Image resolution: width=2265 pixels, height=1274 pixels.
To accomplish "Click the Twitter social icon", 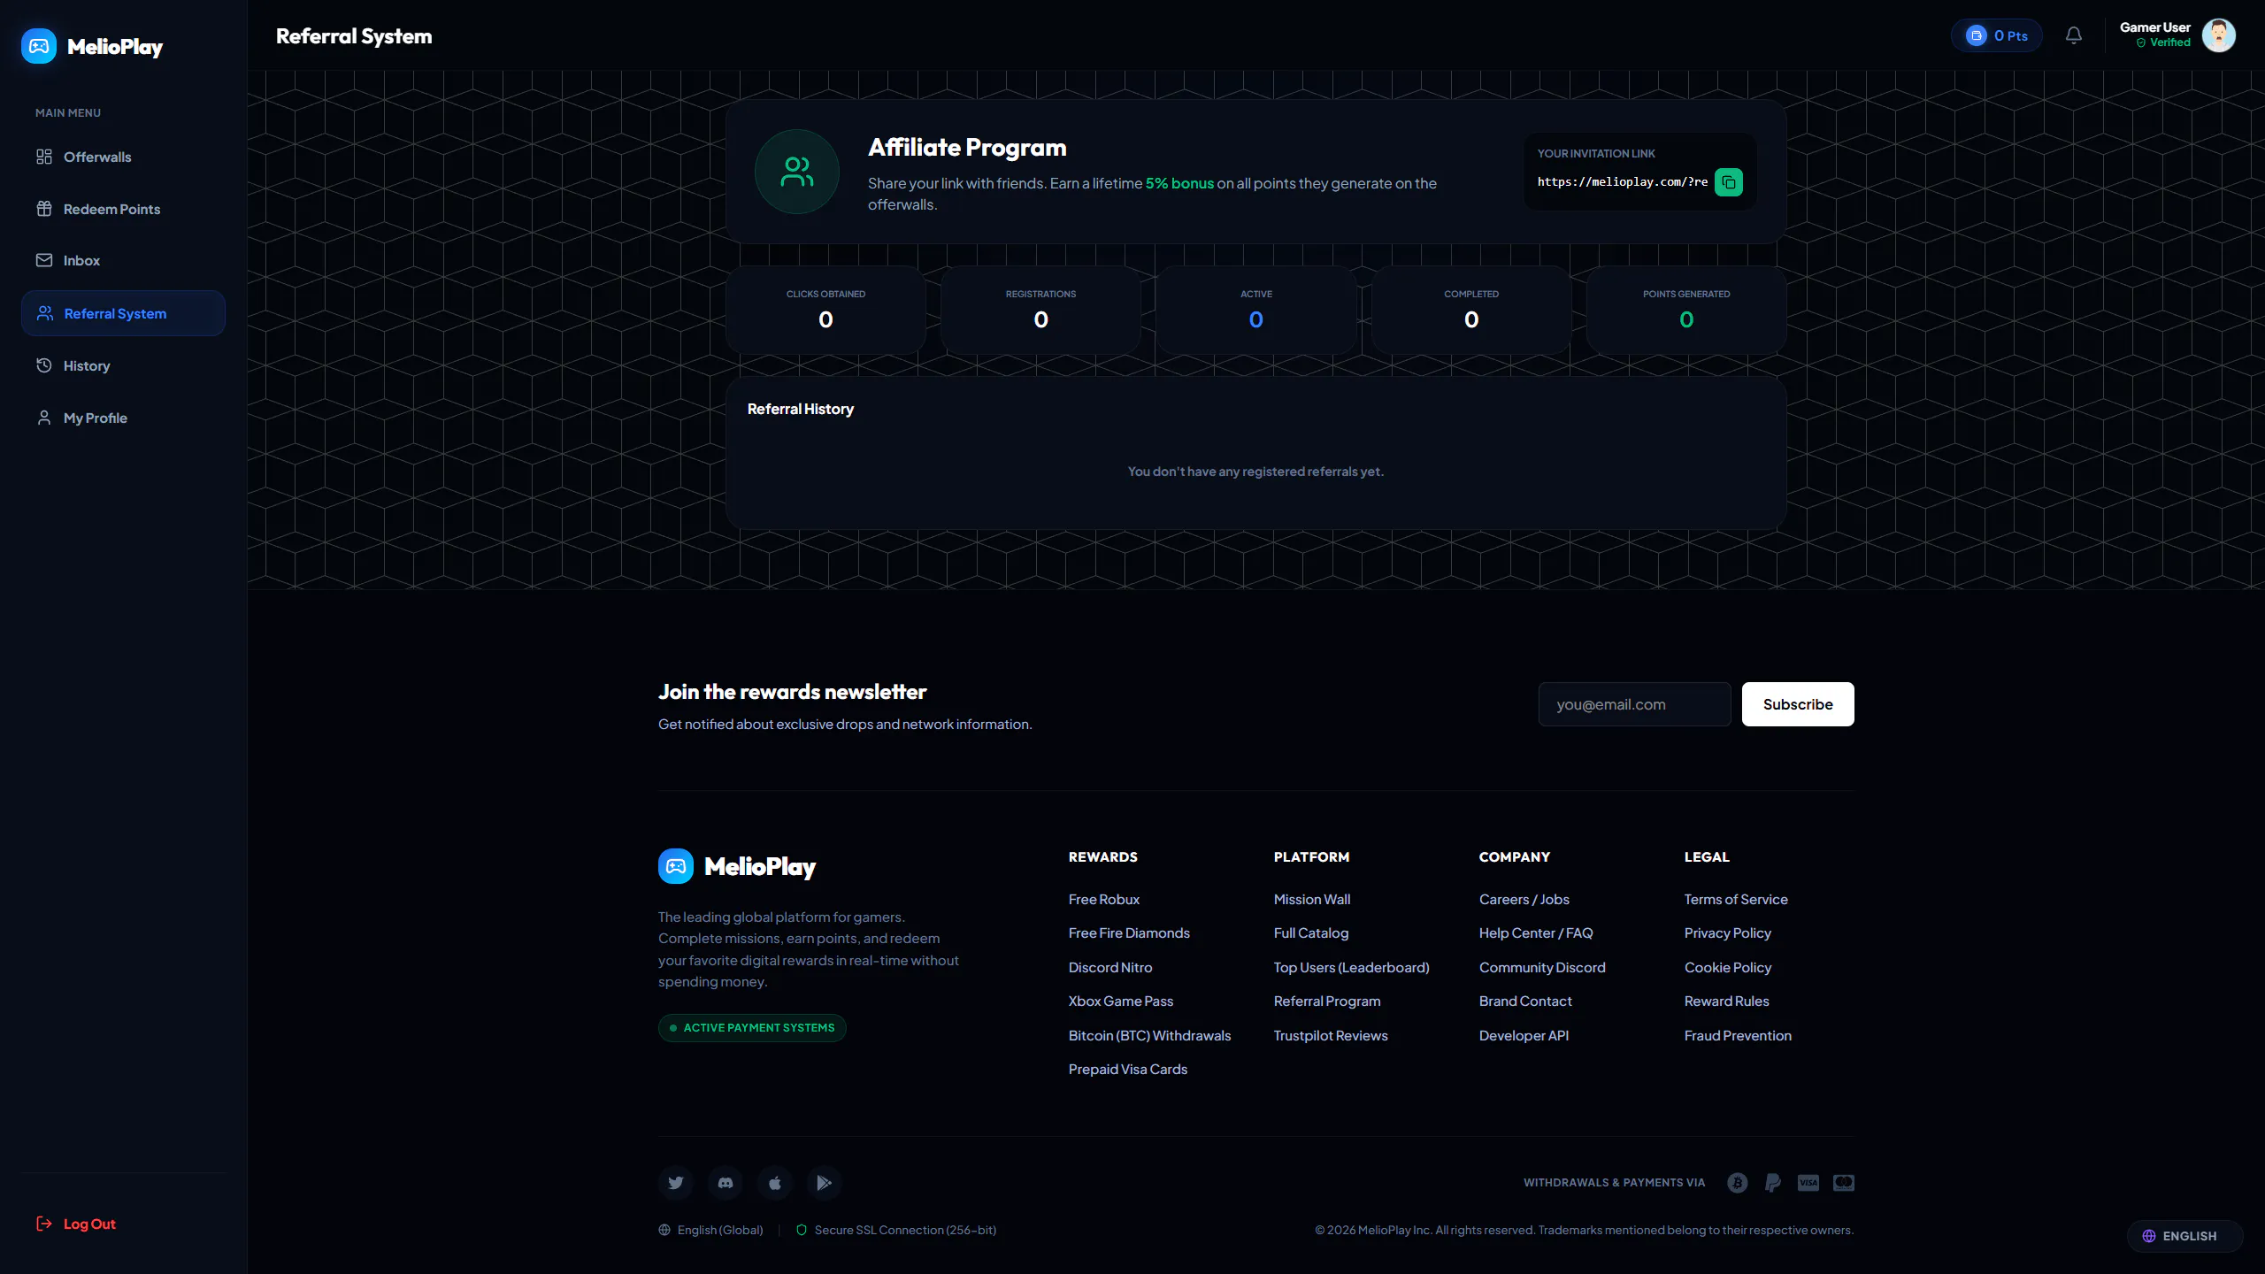I will pyautogui.click(x=676, y=1183).
